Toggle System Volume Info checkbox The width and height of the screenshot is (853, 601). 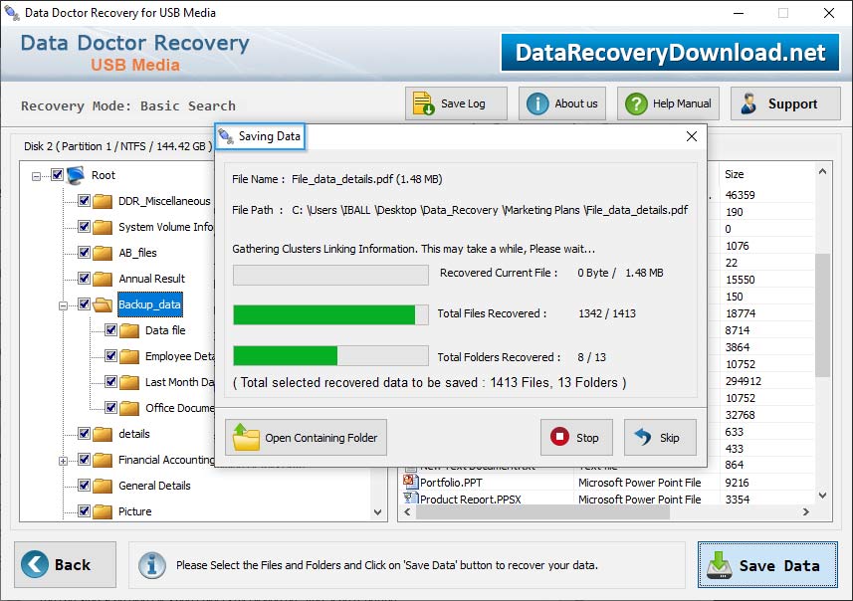[84, 226]
